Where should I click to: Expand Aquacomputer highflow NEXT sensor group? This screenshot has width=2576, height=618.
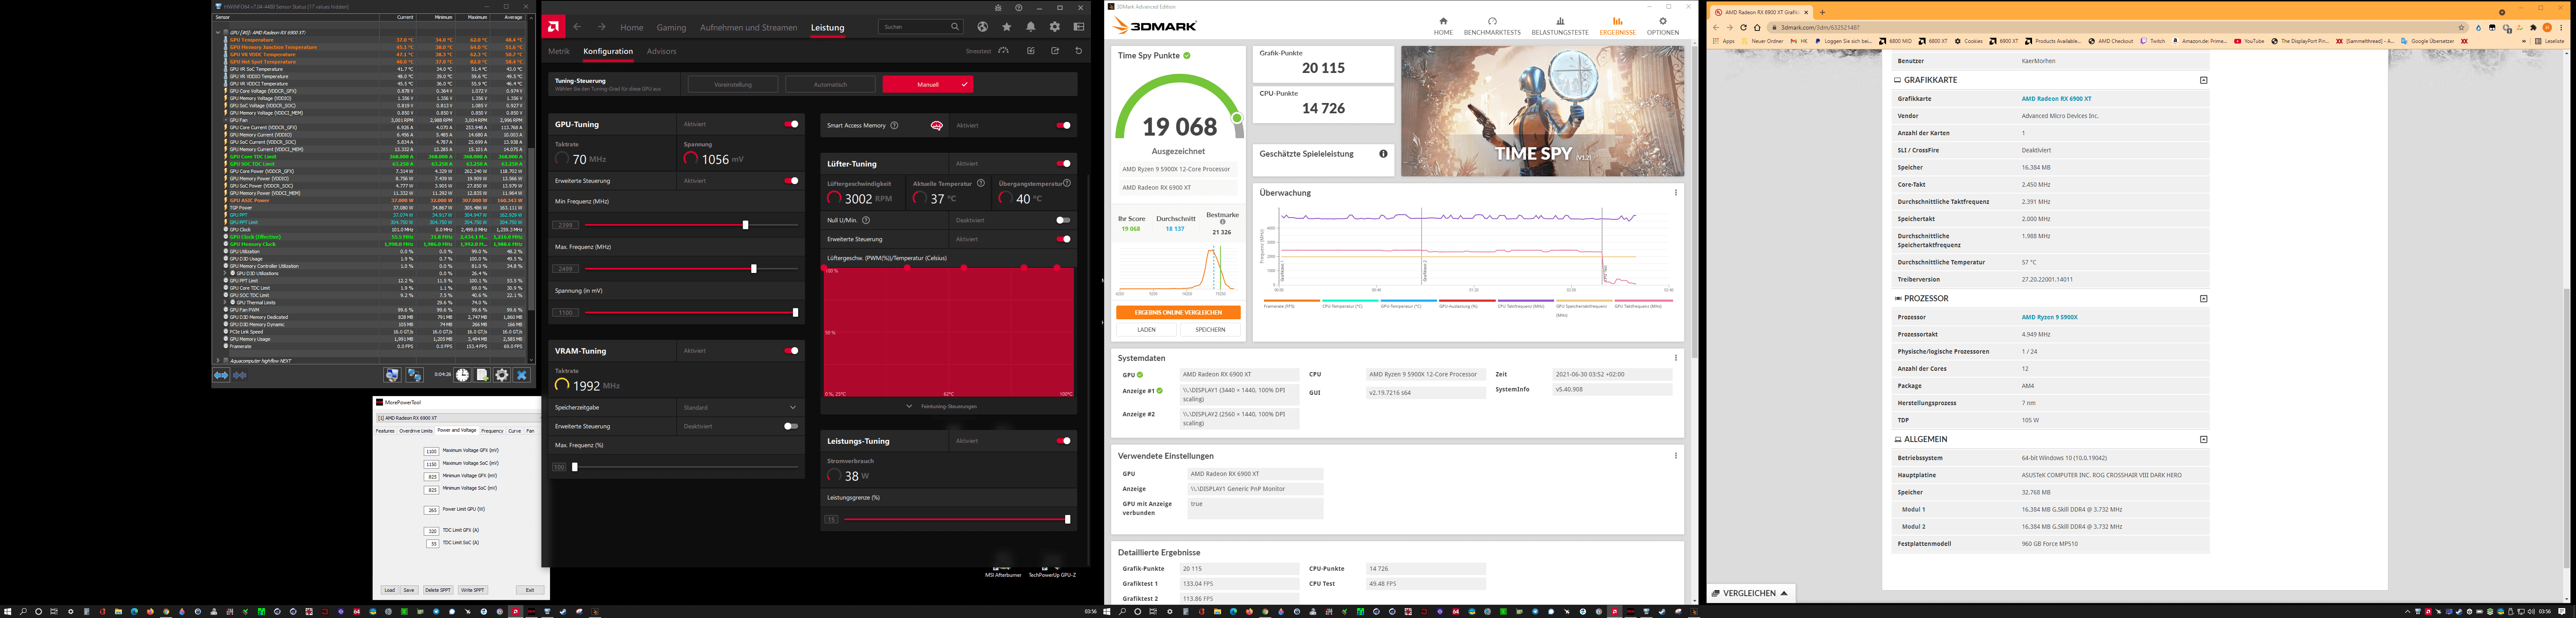[218, 360]
